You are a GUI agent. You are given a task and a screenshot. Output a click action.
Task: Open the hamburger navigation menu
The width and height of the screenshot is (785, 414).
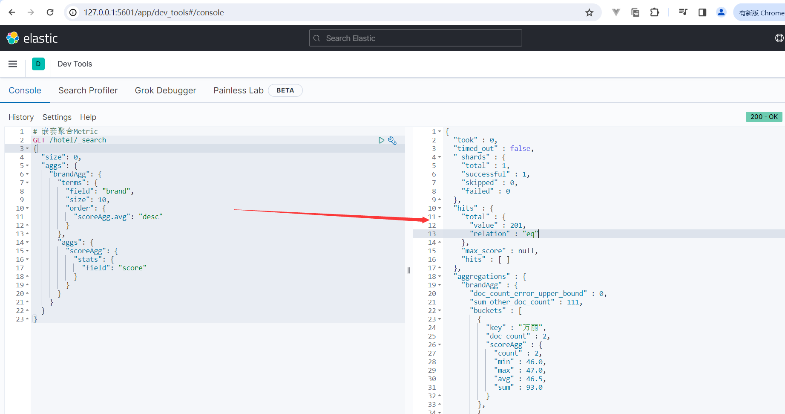(x=13, y=64)
